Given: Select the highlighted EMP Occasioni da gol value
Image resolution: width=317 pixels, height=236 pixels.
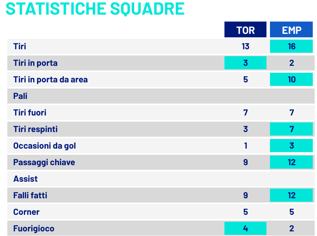Looking at the screenshot, I should pos(291,146).
